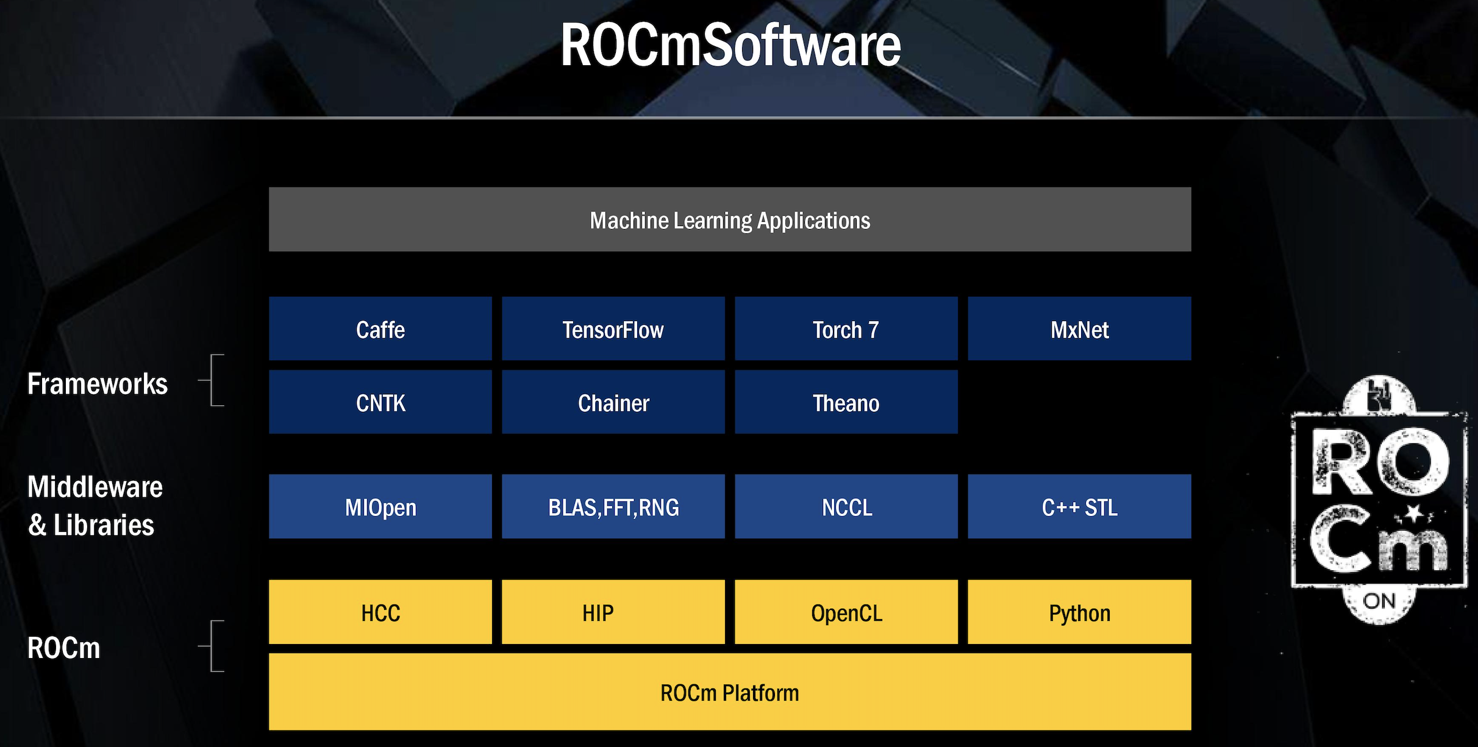Select the Caffe framework box

pos(380,329)
